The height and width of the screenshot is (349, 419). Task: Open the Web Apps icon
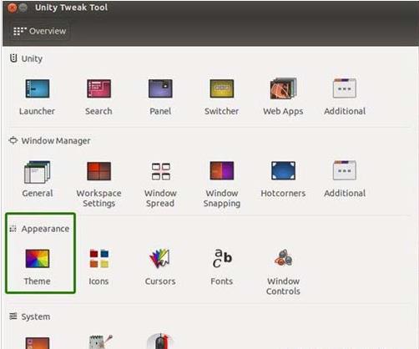point(283,89)
